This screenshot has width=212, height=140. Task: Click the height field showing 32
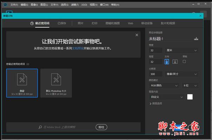click(x=155, y=62)
